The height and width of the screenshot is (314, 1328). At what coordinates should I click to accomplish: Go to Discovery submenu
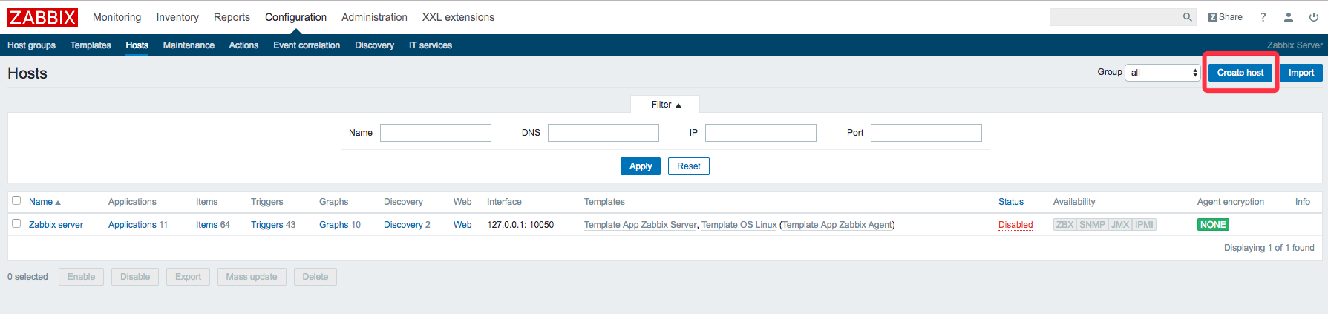374,45
